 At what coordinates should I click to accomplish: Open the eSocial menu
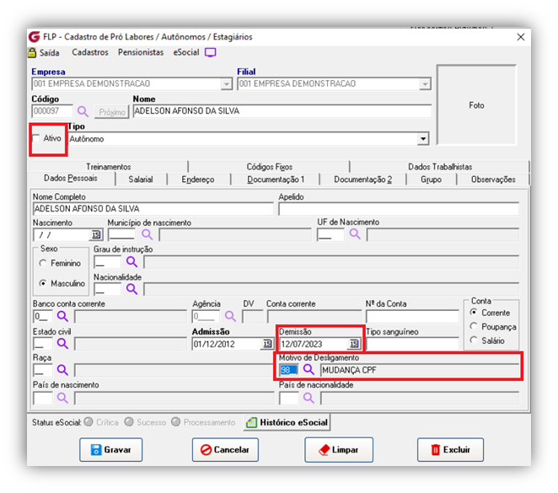(186, 52)
